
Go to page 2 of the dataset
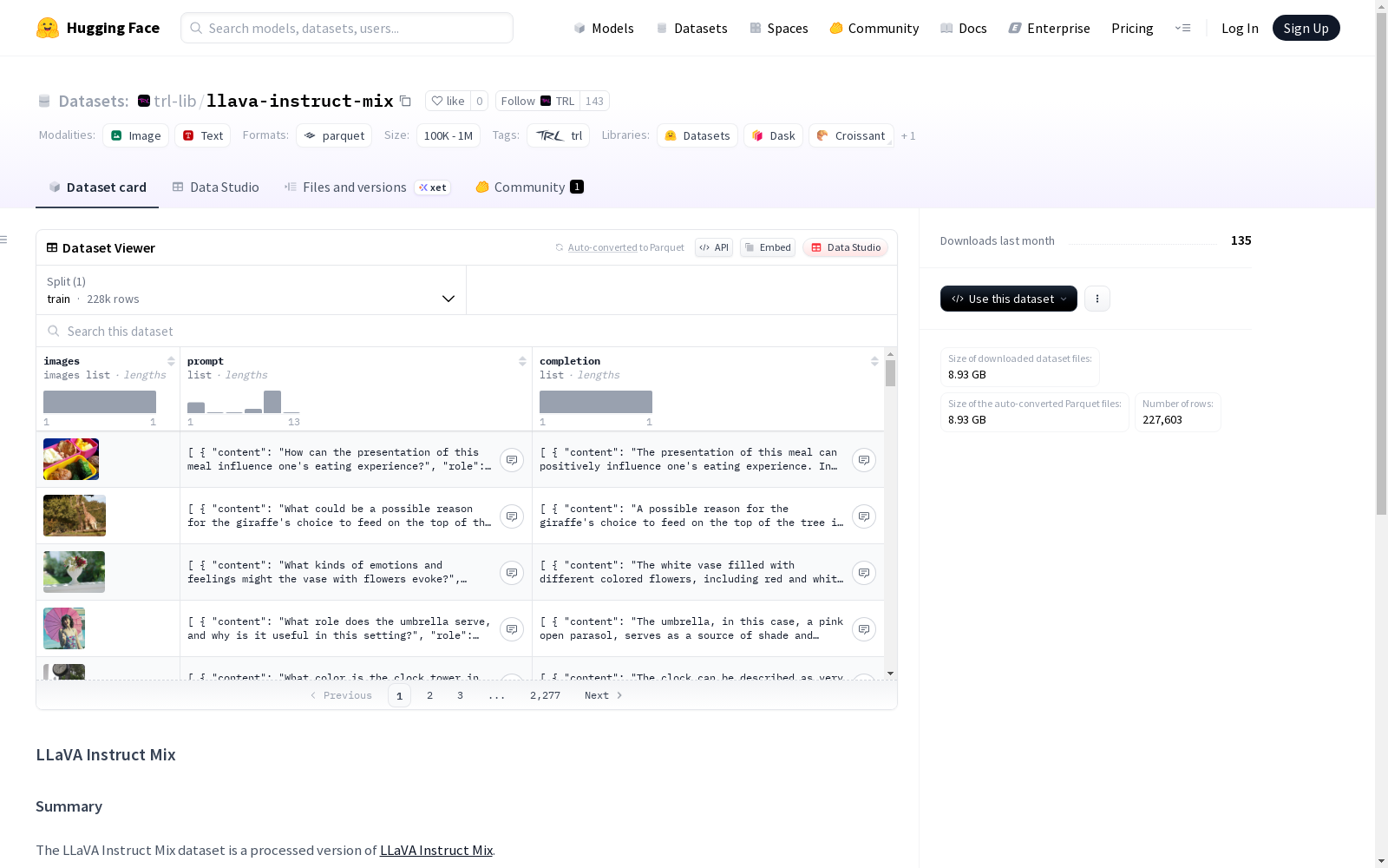pyautogui.click(x=429, y=695)
